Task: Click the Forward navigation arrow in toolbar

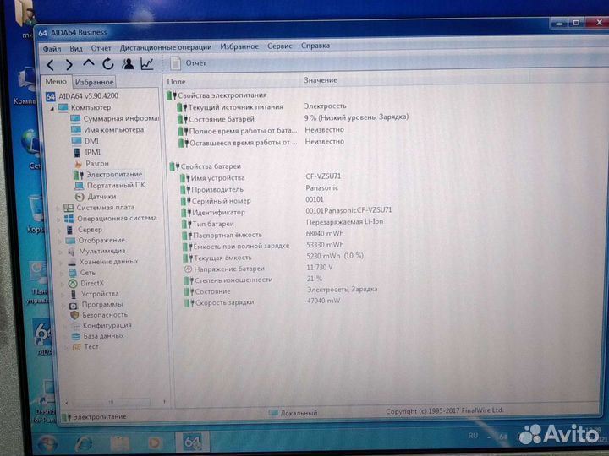Action: pos(69,64)
